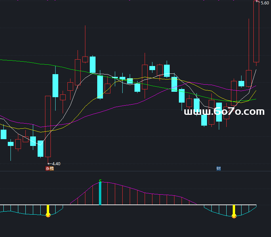The image size is (271, 237).
Task: Click the 涨榜 tag below the chart
Action: coord(49,168)
